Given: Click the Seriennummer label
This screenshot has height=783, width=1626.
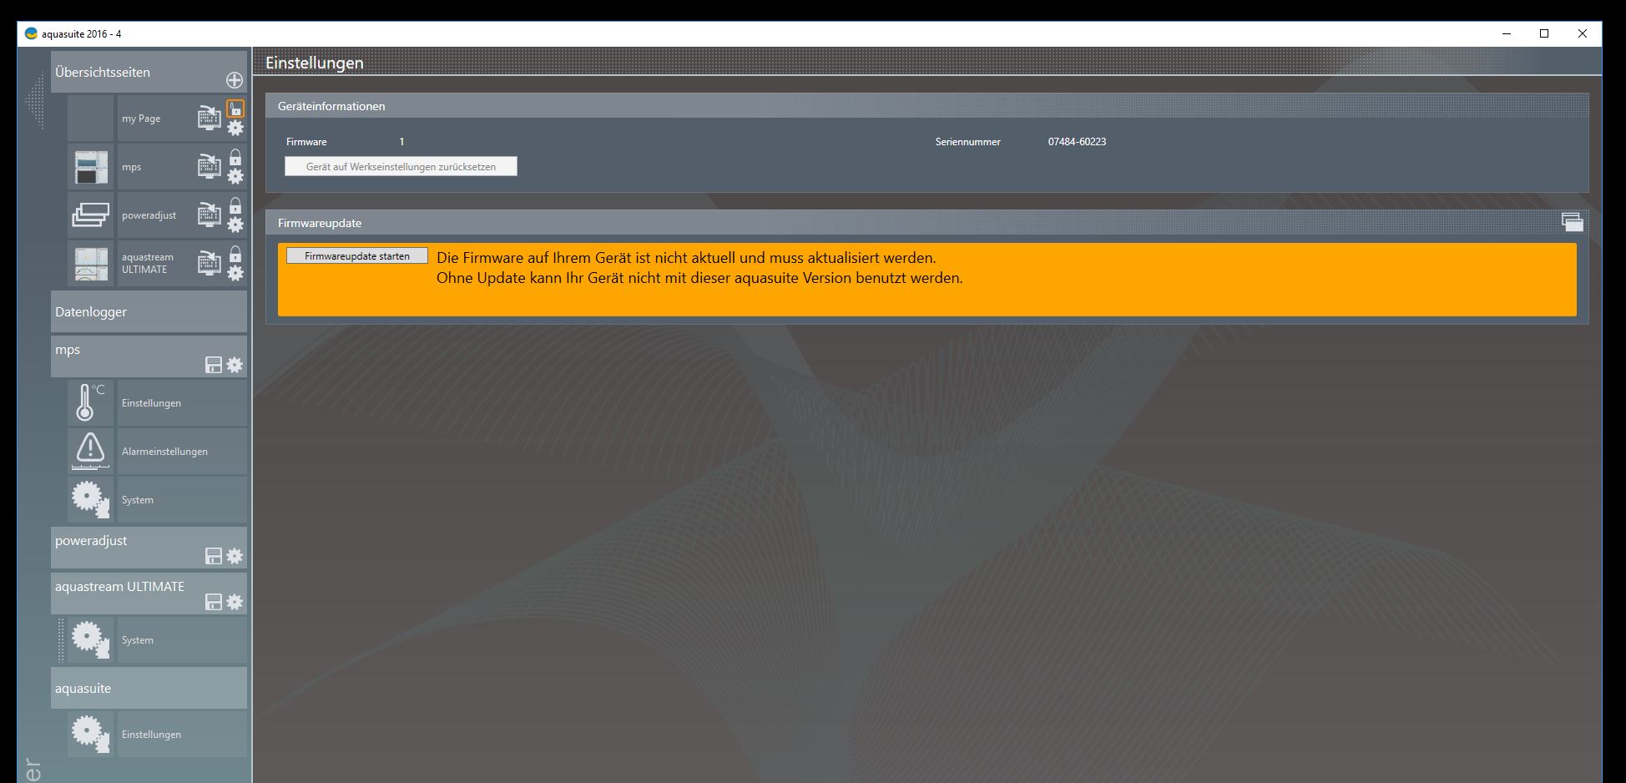Looking at the screenshot, I should pyautogui.click(x=968, y=142).
